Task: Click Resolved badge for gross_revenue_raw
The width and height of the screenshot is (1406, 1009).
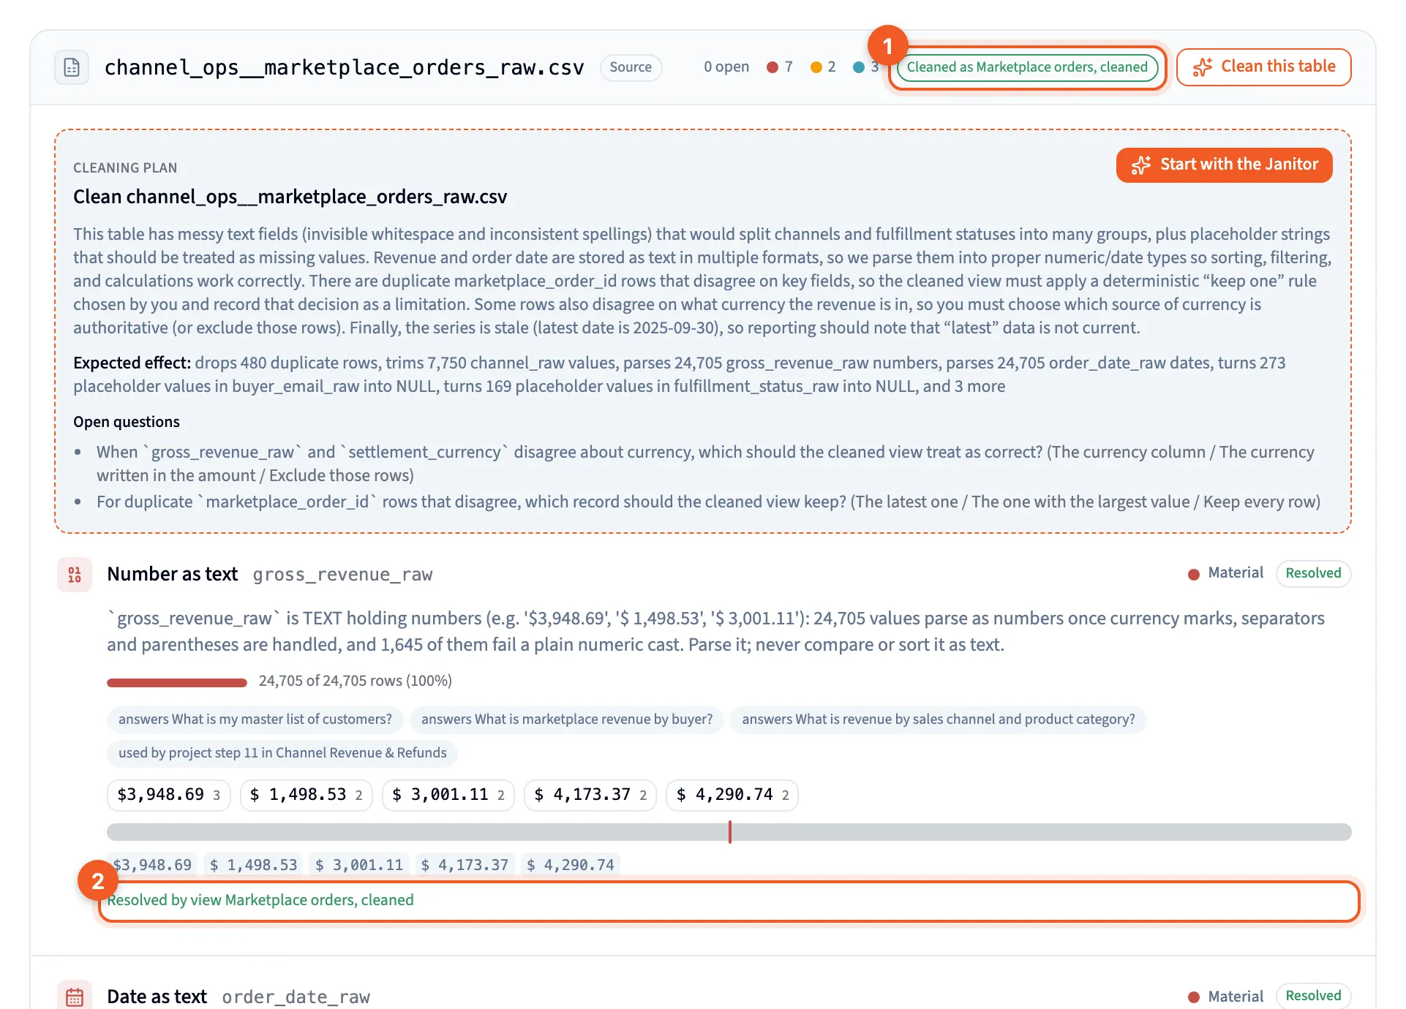Action: pyautogui.click(x=1313, y=573)
